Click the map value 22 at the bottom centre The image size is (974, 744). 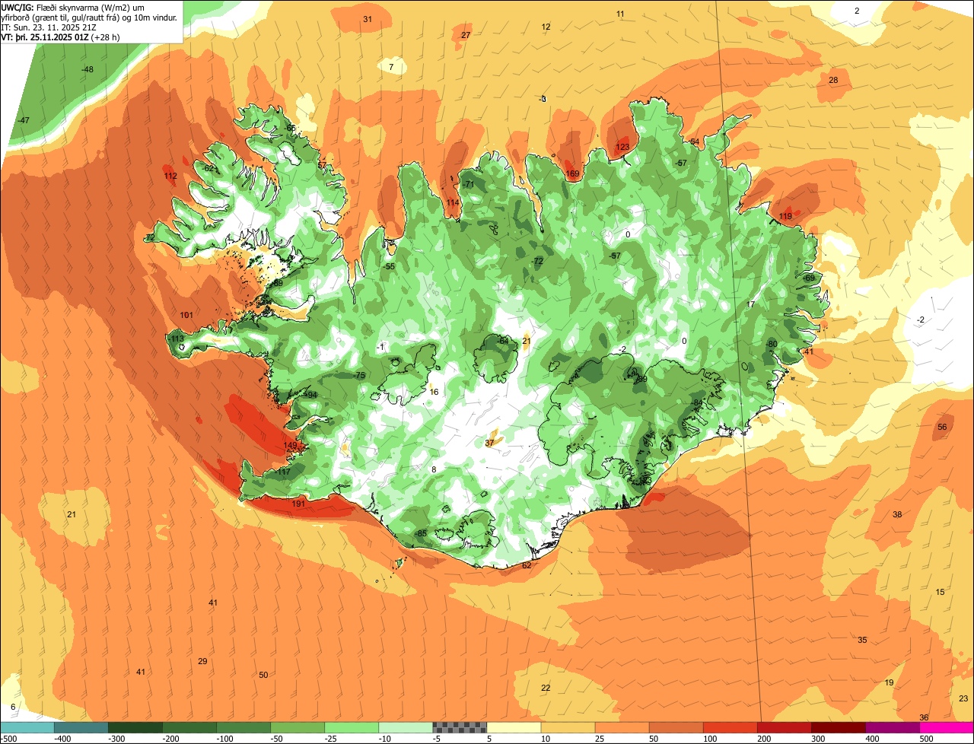click(x=546, y=688)
